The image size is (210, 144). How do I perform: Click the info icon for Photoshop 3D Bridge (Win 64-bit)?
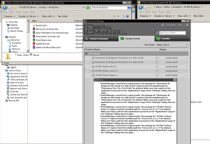tap(157, 62)
